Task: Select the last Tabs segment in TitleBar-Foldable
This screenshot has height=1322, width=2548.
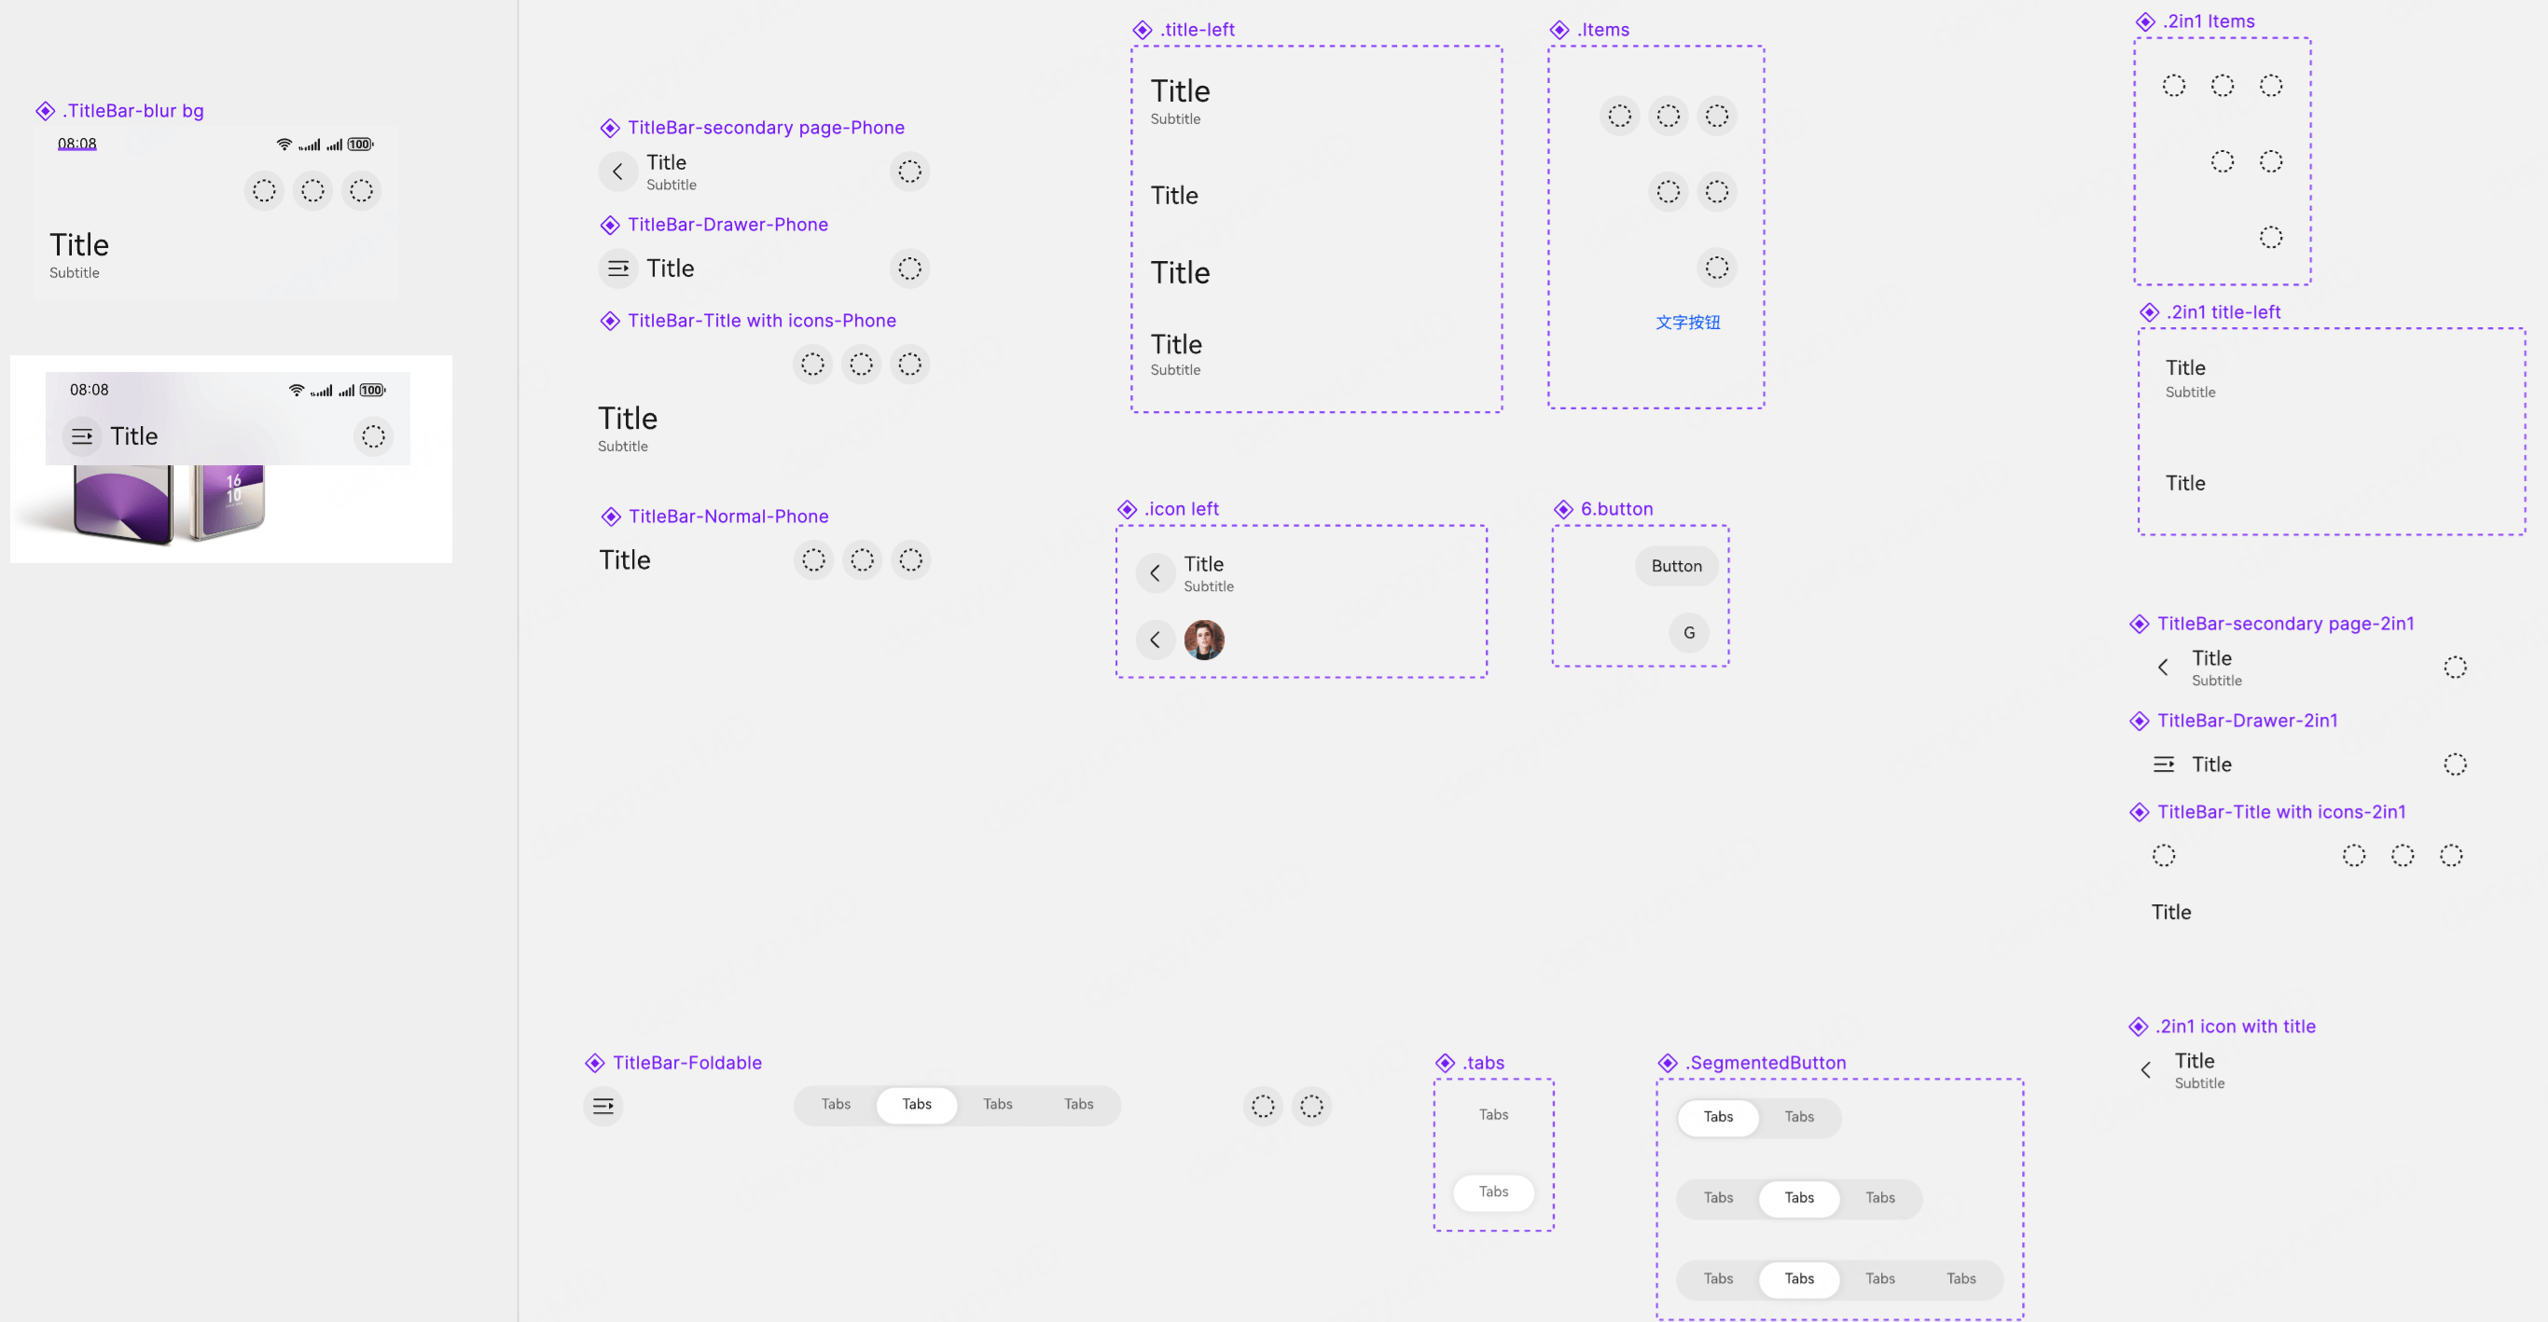Action: pos(1078,1105)
